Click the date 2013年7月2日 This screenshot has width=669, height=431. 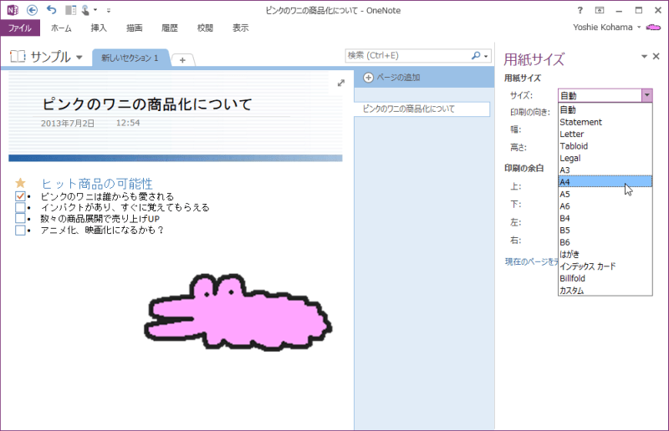click(x=68, y=124)
